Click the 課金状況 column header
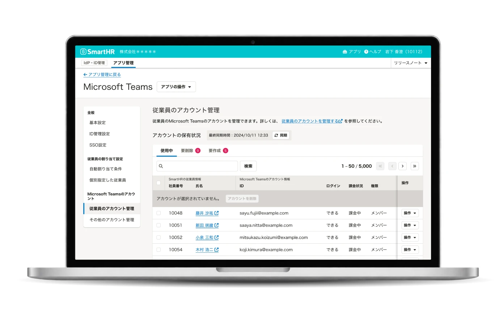Screen dimensions: 503x315 click(356, 186)
